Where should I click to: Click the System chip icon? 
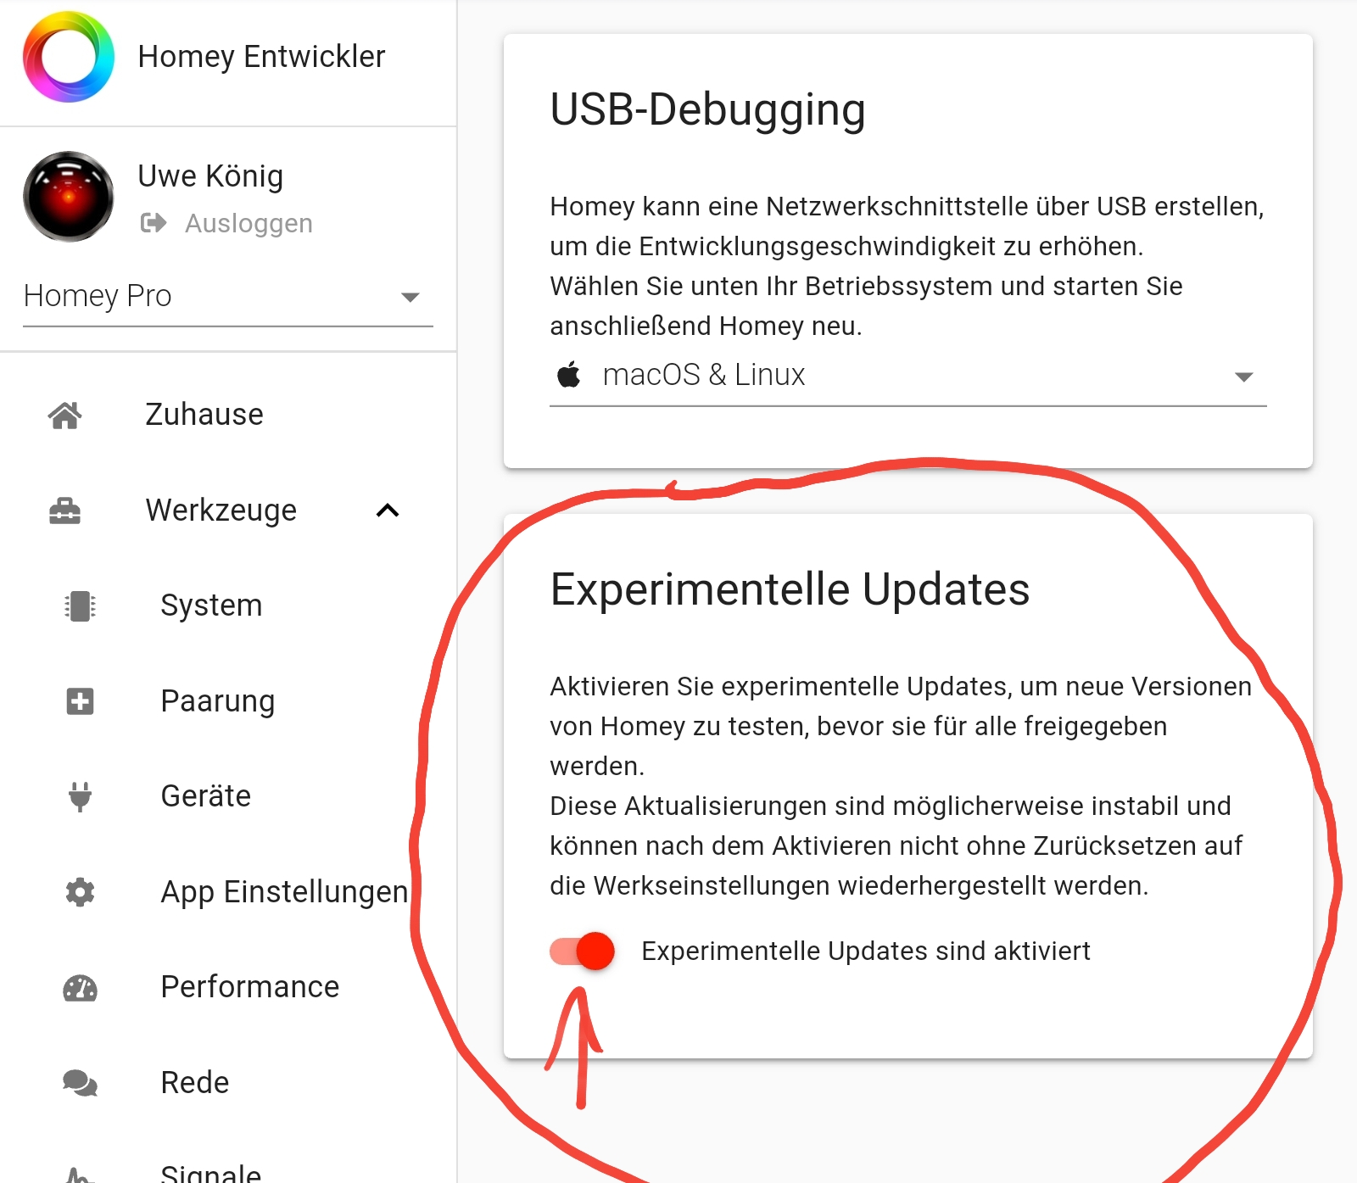pos(80,605)
